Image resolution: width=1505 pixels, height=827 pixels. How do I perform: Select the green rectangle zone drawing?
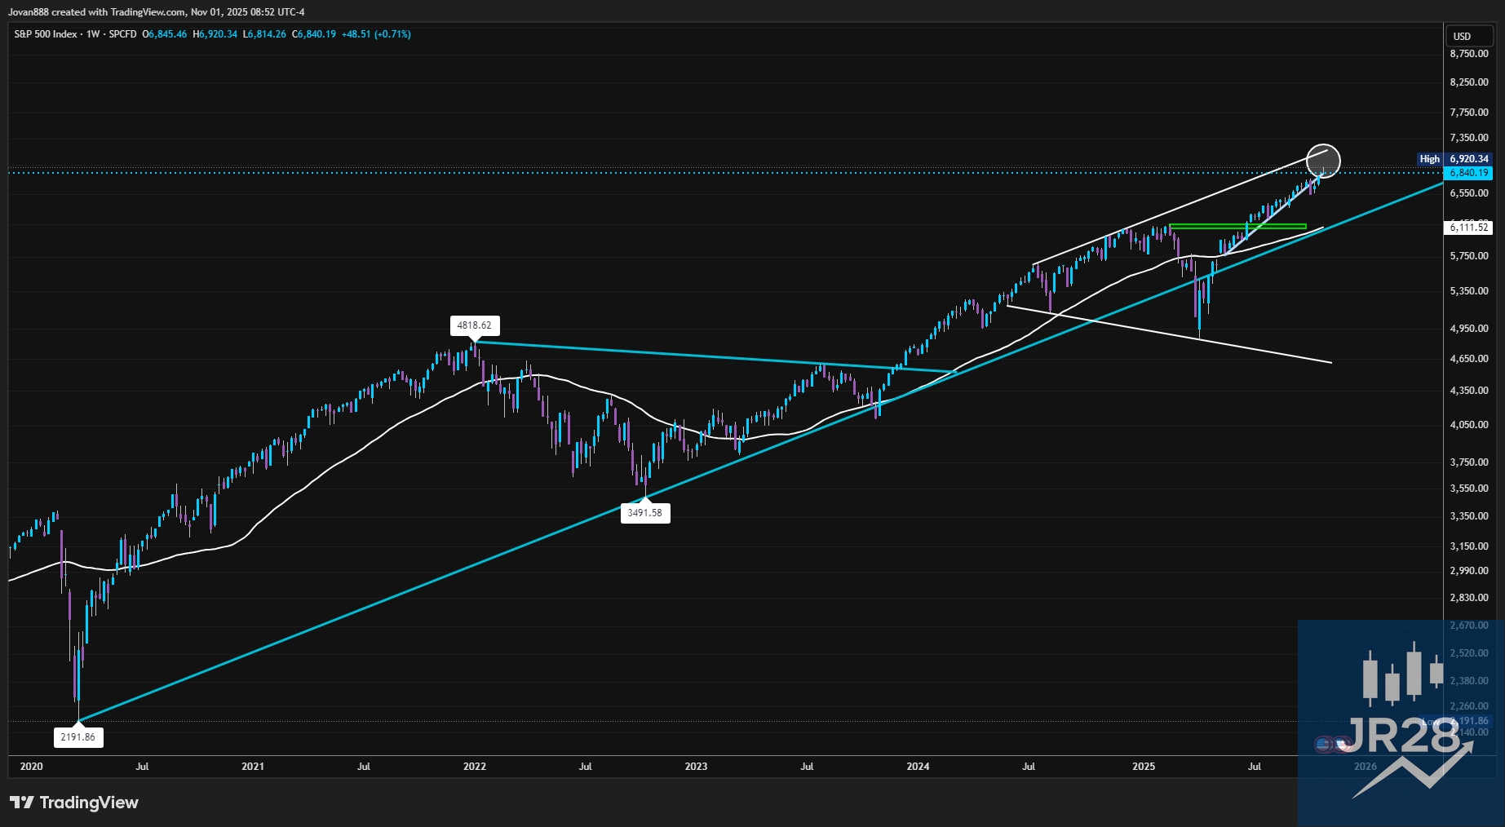tap(1237, 226)
